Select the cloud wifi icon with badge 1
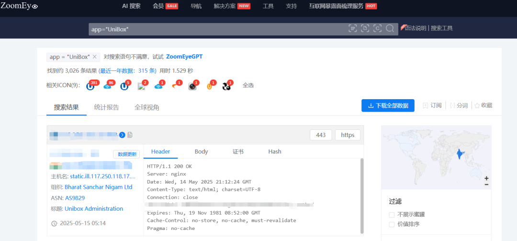 tap(158, 87)
